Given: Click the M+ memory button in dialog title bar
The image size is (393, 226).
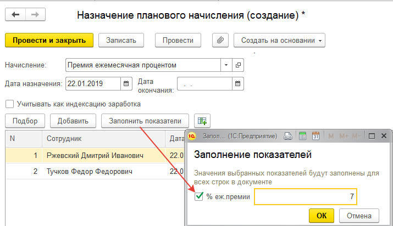Looking at the screenshot, I should 344,136.
